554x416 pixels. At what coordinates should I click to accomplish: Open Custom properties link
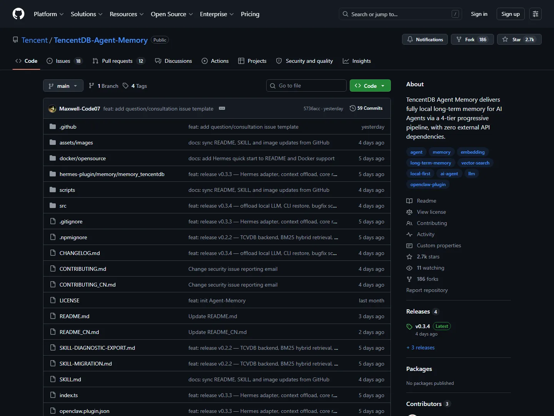(x=434, y=245)
